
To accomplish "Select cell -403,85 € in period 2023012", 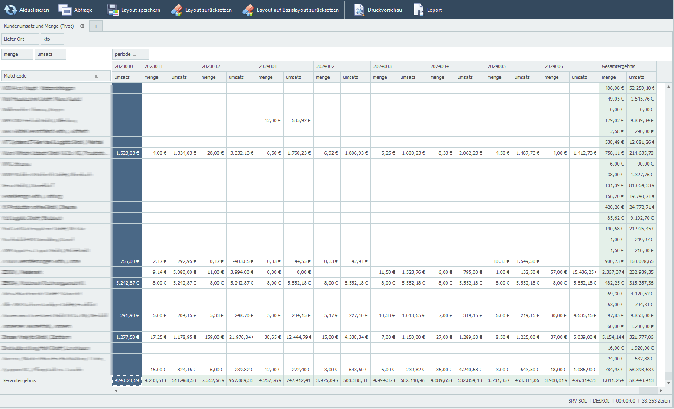I will 241,261.
